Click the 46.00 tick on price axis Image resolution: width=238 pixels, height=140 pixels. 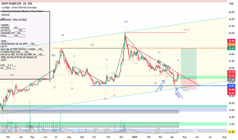pyautogui.click(x=231, y=12)
